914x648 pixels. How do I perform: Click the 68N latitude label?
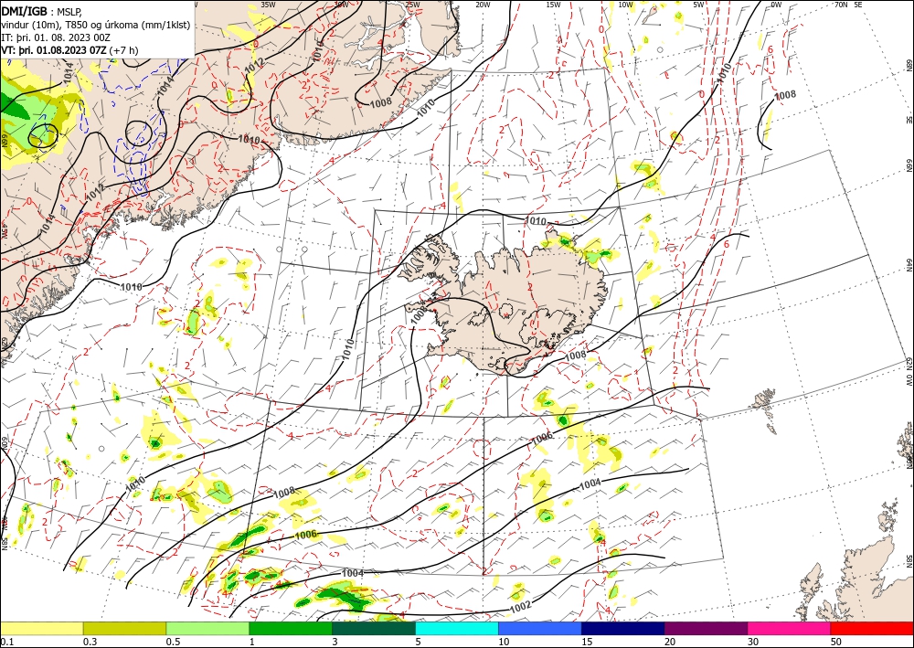pos(909,65)
